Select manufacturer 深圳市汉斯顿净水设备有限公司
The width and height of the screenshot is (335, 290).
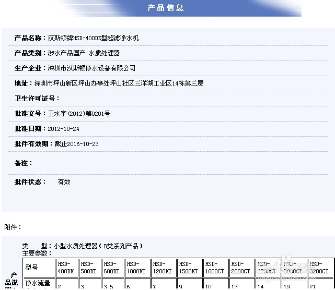(x=91, y=68)
